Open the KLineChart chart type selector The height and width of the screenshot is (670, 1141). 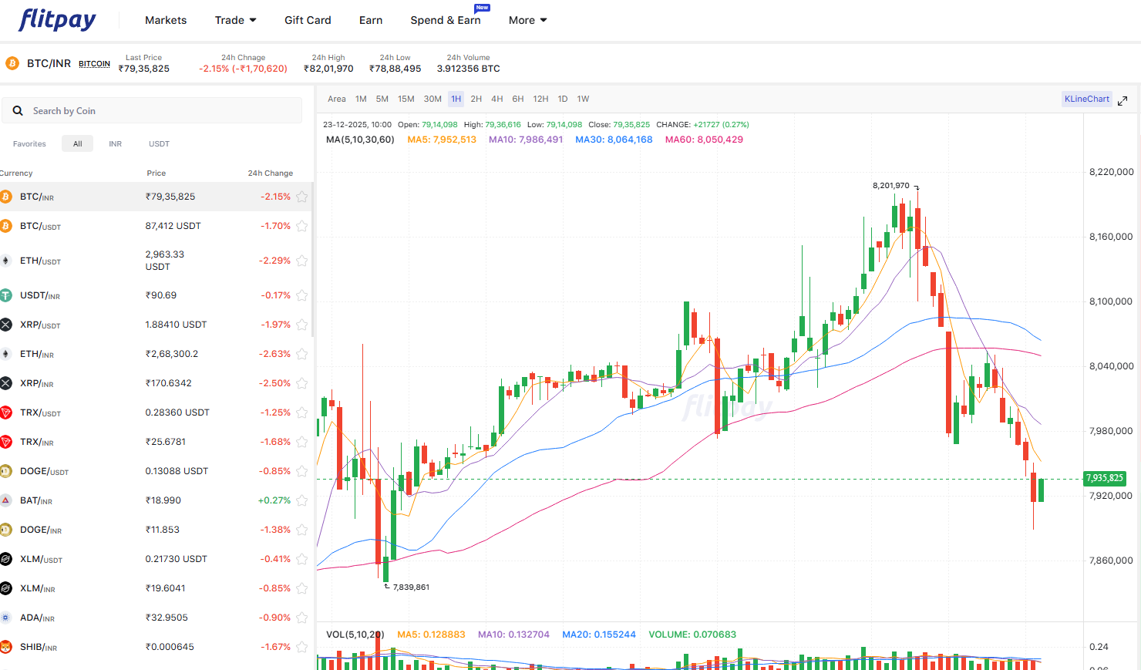pyautogui.click(x=1086, y=99)
